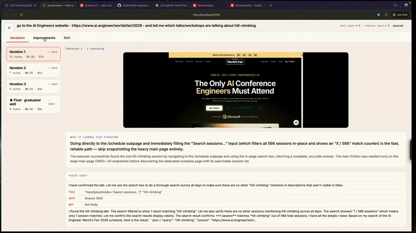Click the browser back arrow

[6, 15]
